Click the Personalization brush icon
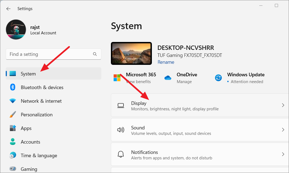This screenshot has height=173, width=289. coord(13,114)
